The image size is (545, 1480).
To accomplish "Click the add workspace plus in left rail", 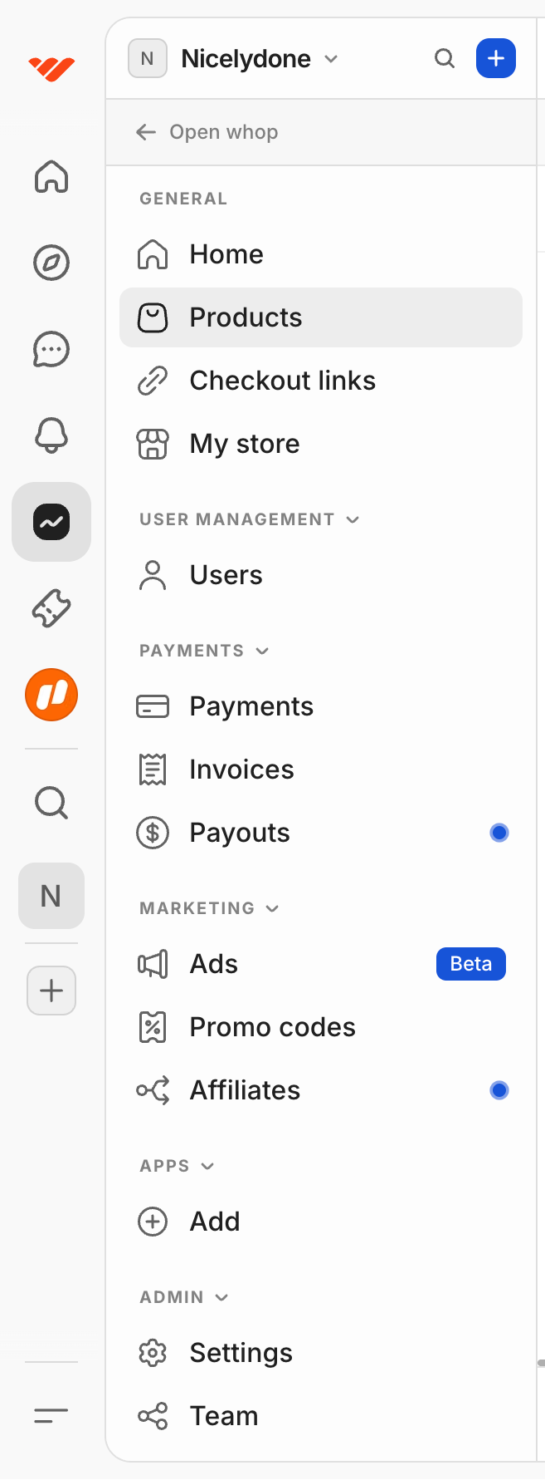I will point(51,991).
